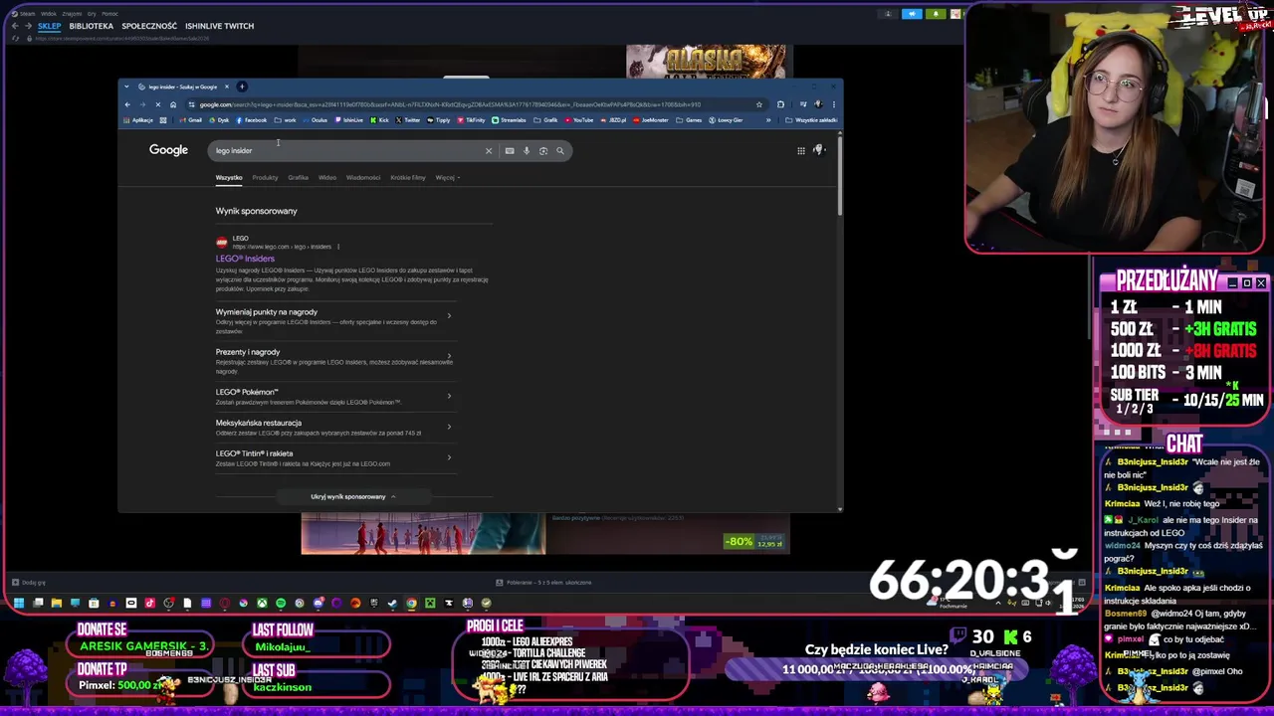Clear the Google search box with X
The image size is (1274, 716).
[489, 151]
